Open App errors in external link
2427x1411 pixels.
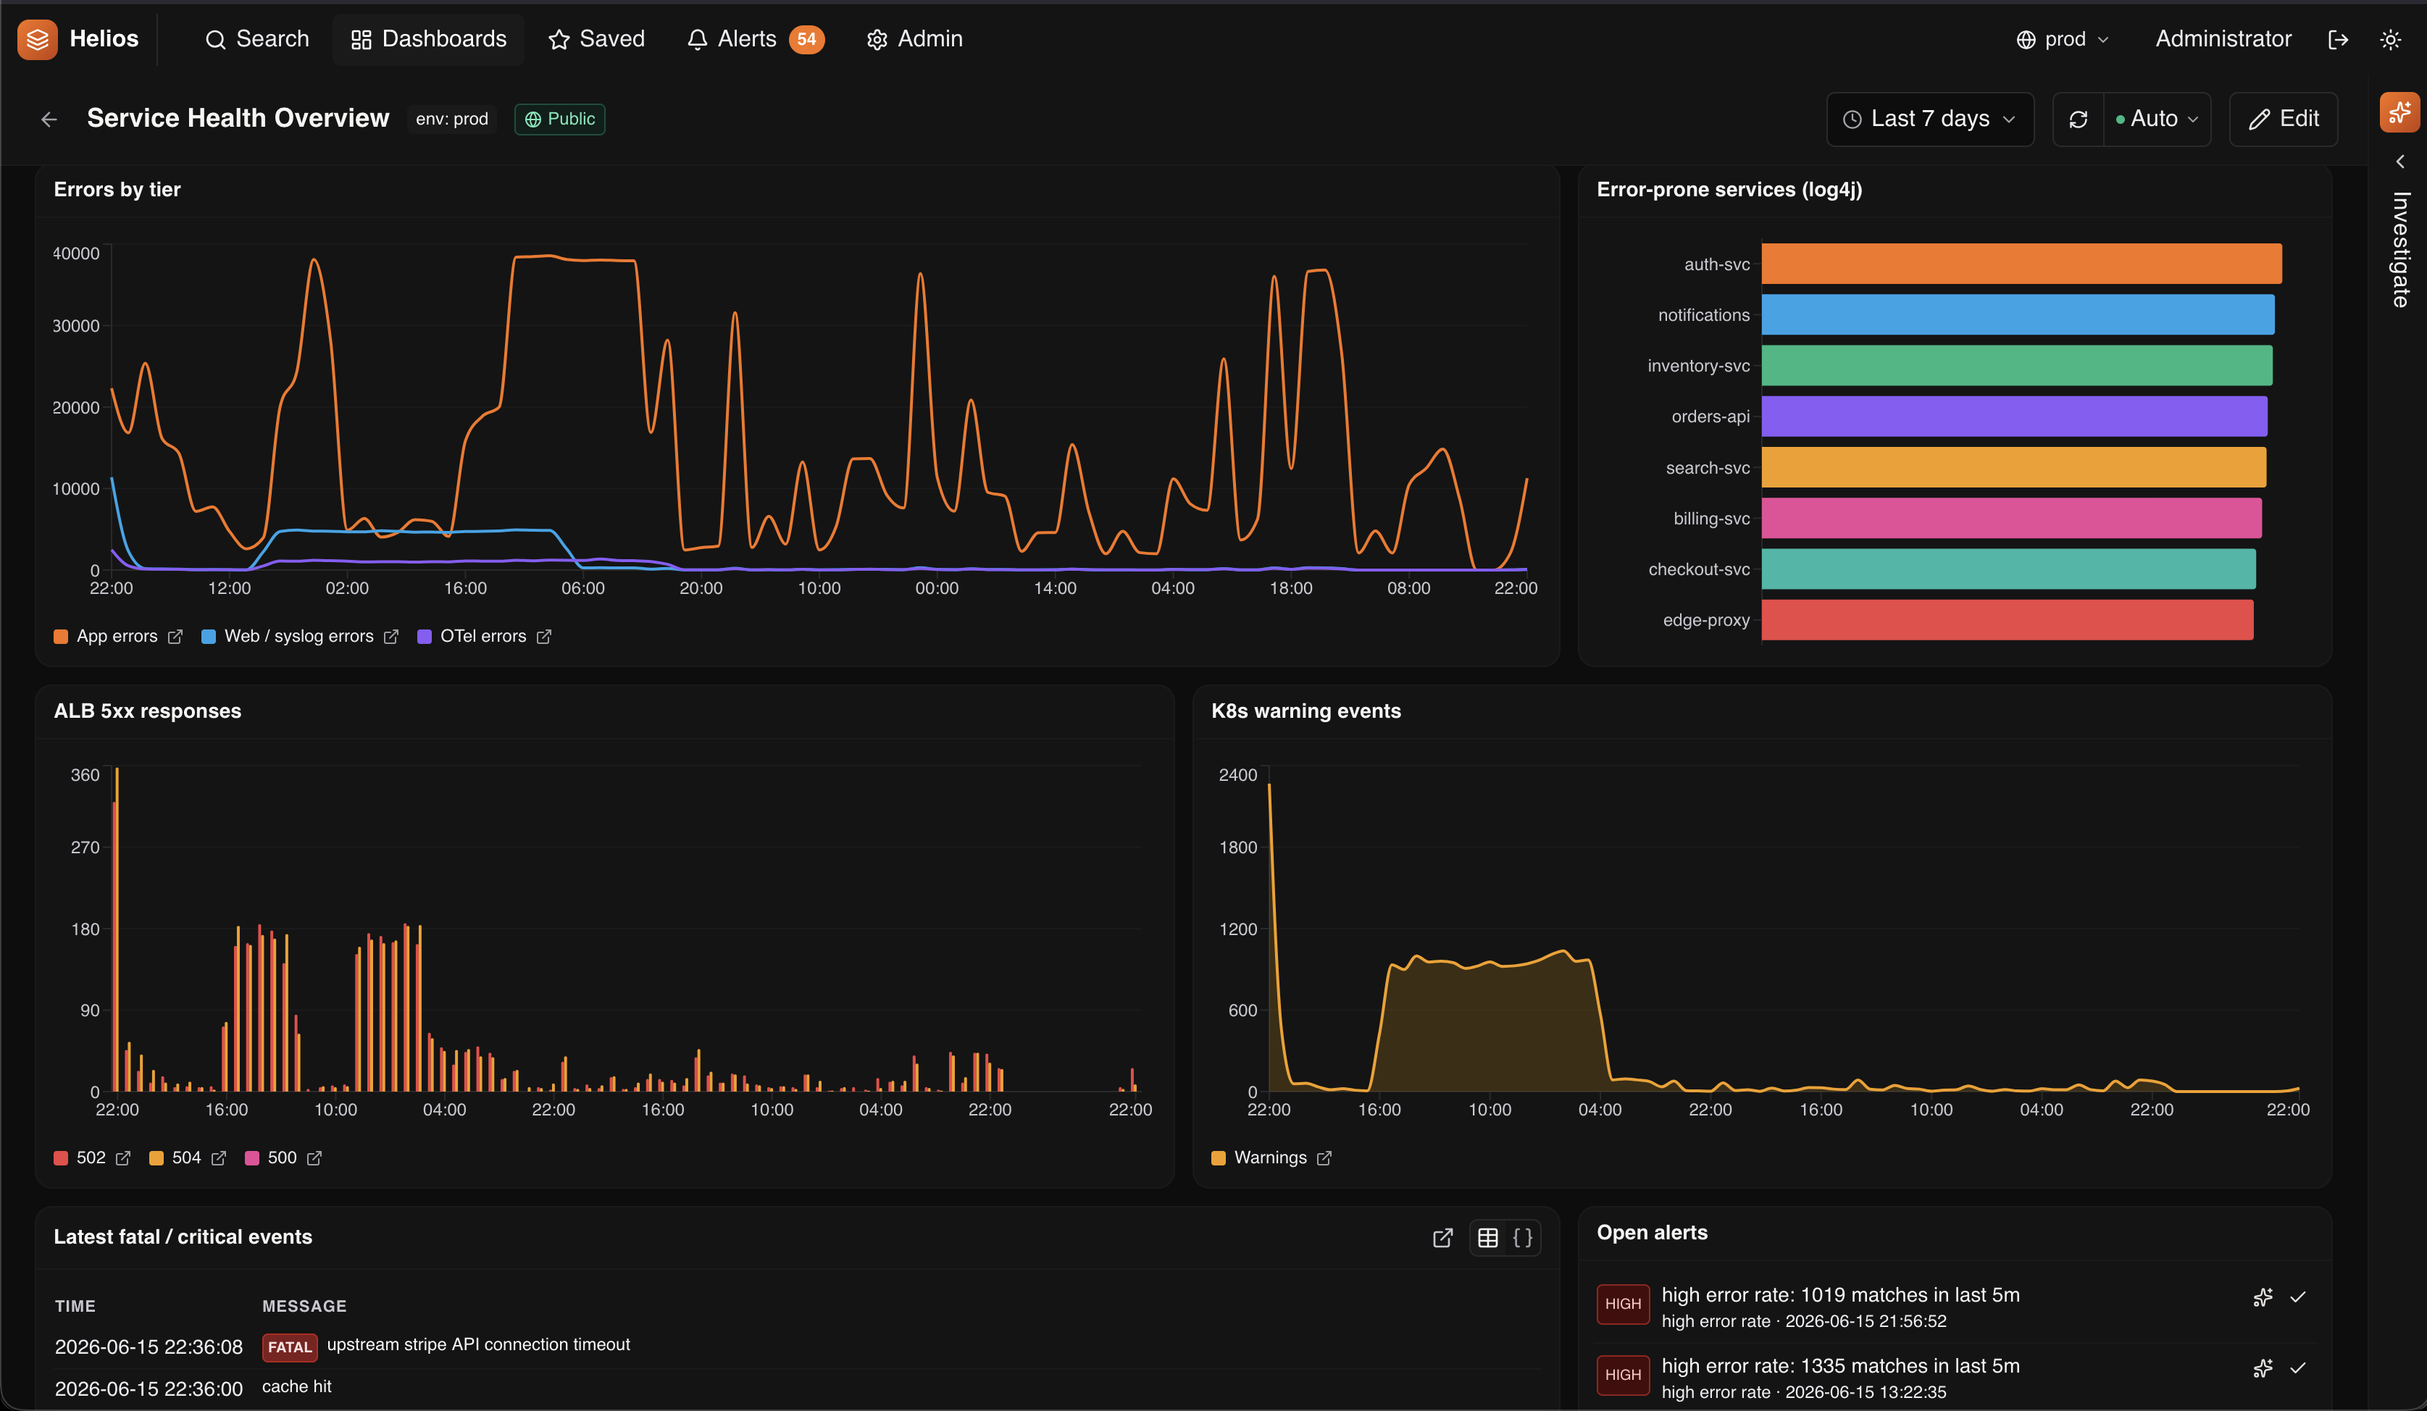(x=175, y=637)
